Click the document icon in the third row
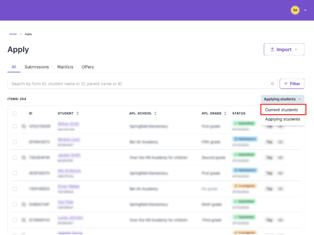Screen dimensions: 314x235 coord(24,157)
